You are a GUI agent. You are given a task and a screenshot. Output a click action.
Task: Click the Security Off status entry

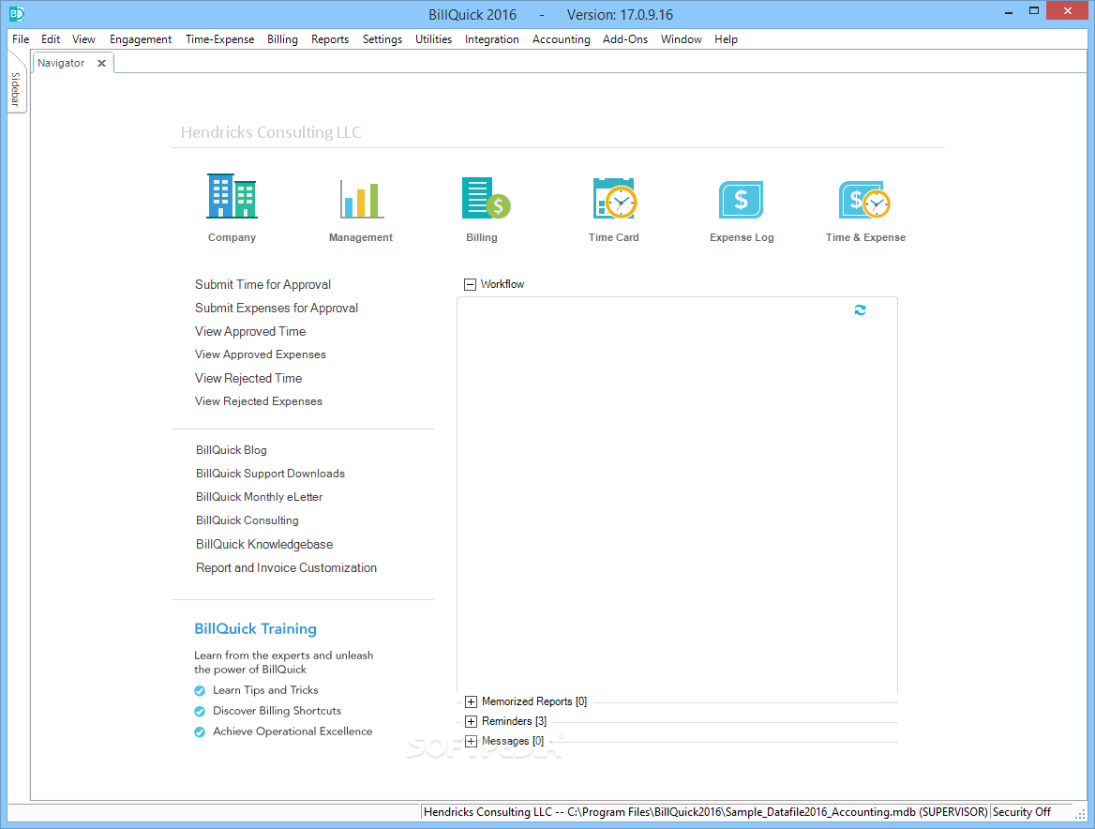tap(1022, 811)
